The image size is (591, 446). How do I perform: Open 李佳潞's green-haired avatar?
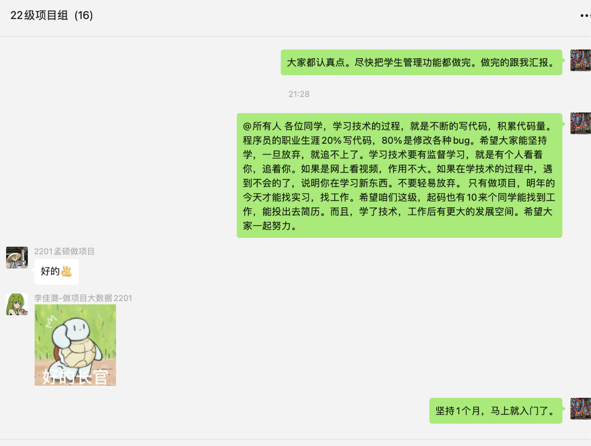pyautogui.click(x=17, y=304)
